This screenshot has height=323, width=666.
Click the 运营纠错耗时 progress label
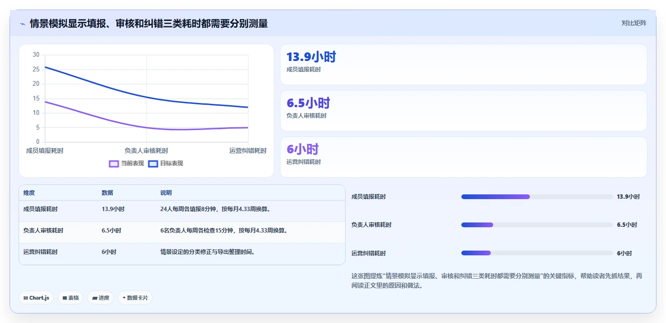368,253
